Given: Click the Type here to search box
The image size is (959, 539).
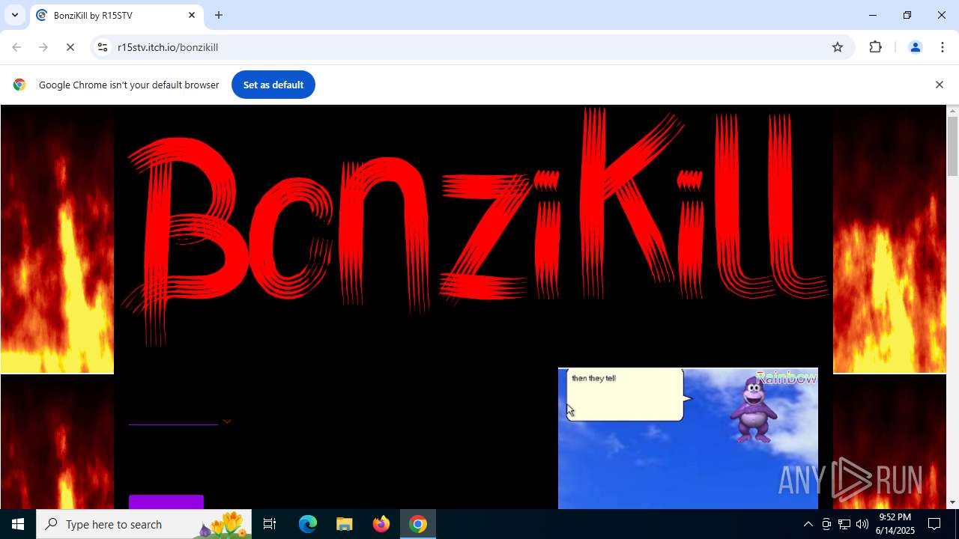Looking at the screenshot, I should click(x=145, y=524).
